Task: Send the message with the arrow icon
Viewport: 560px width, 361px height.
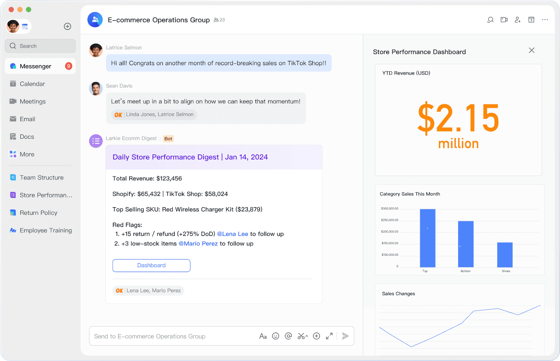Action: (x=345, y=336)
